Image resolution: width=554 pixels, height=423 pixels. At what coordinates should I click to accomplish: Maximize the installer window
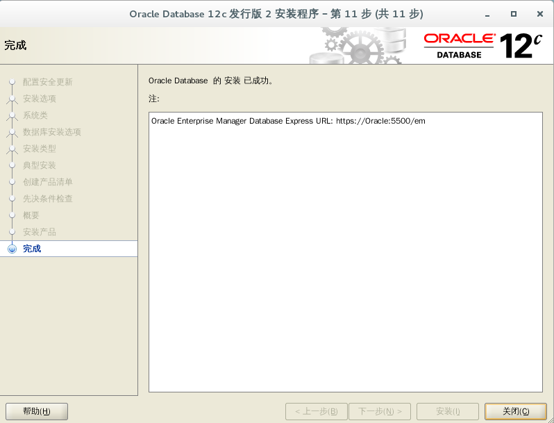[x=514, y=14]
